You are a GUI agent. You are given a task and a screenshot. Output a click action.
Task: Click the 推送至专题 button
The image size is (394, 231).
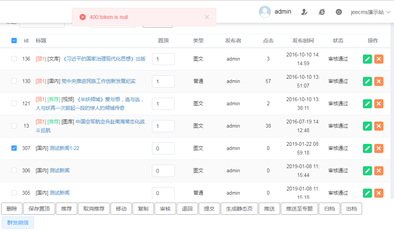[x=299, y=209]
